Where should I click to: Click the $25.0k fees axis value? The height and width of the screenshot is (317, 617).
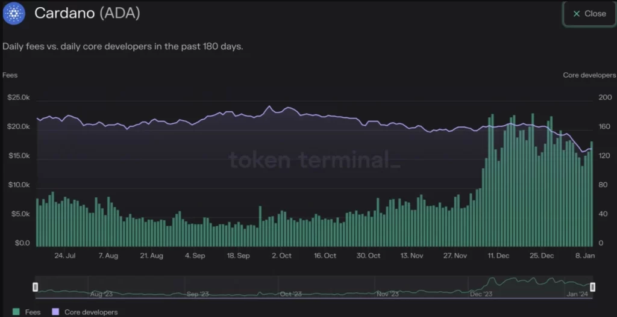tap(19, 97)
